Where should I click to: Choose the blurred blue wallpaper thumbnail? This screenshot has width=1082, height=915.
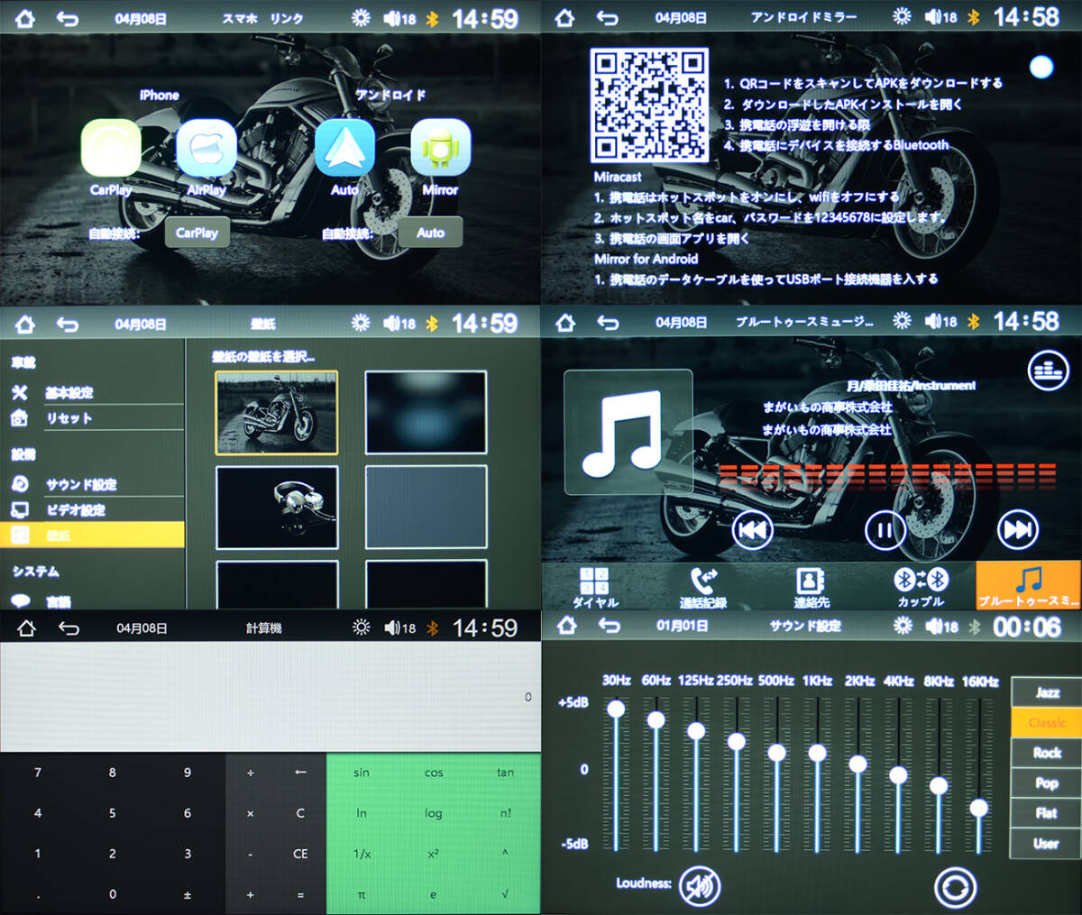[x=426, y=413]
